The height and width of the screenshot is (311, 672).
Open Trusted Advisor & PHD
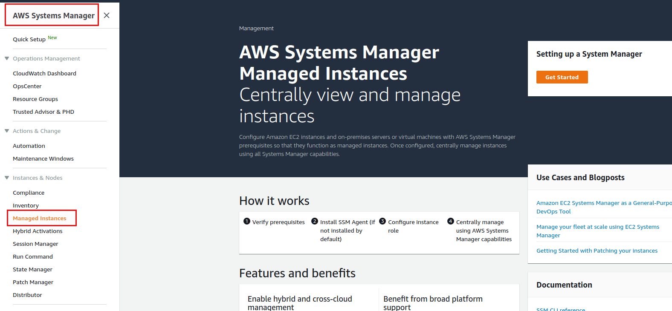[43, 112]
